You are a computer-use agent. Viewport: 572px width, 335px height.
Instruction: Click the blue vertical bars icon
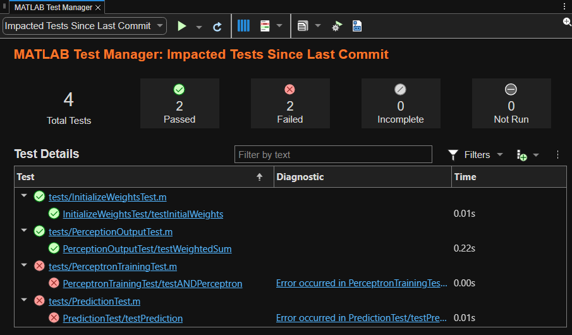(243, 26)
